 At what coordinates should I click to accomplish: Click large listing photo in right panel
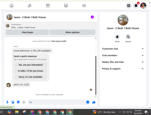click(x=123, y=20)
